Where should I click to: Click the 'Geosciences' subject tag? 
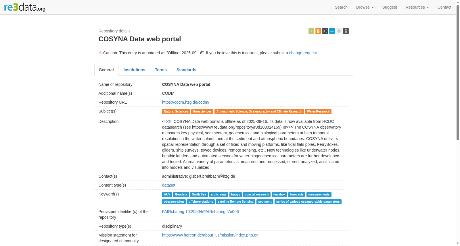202,112
